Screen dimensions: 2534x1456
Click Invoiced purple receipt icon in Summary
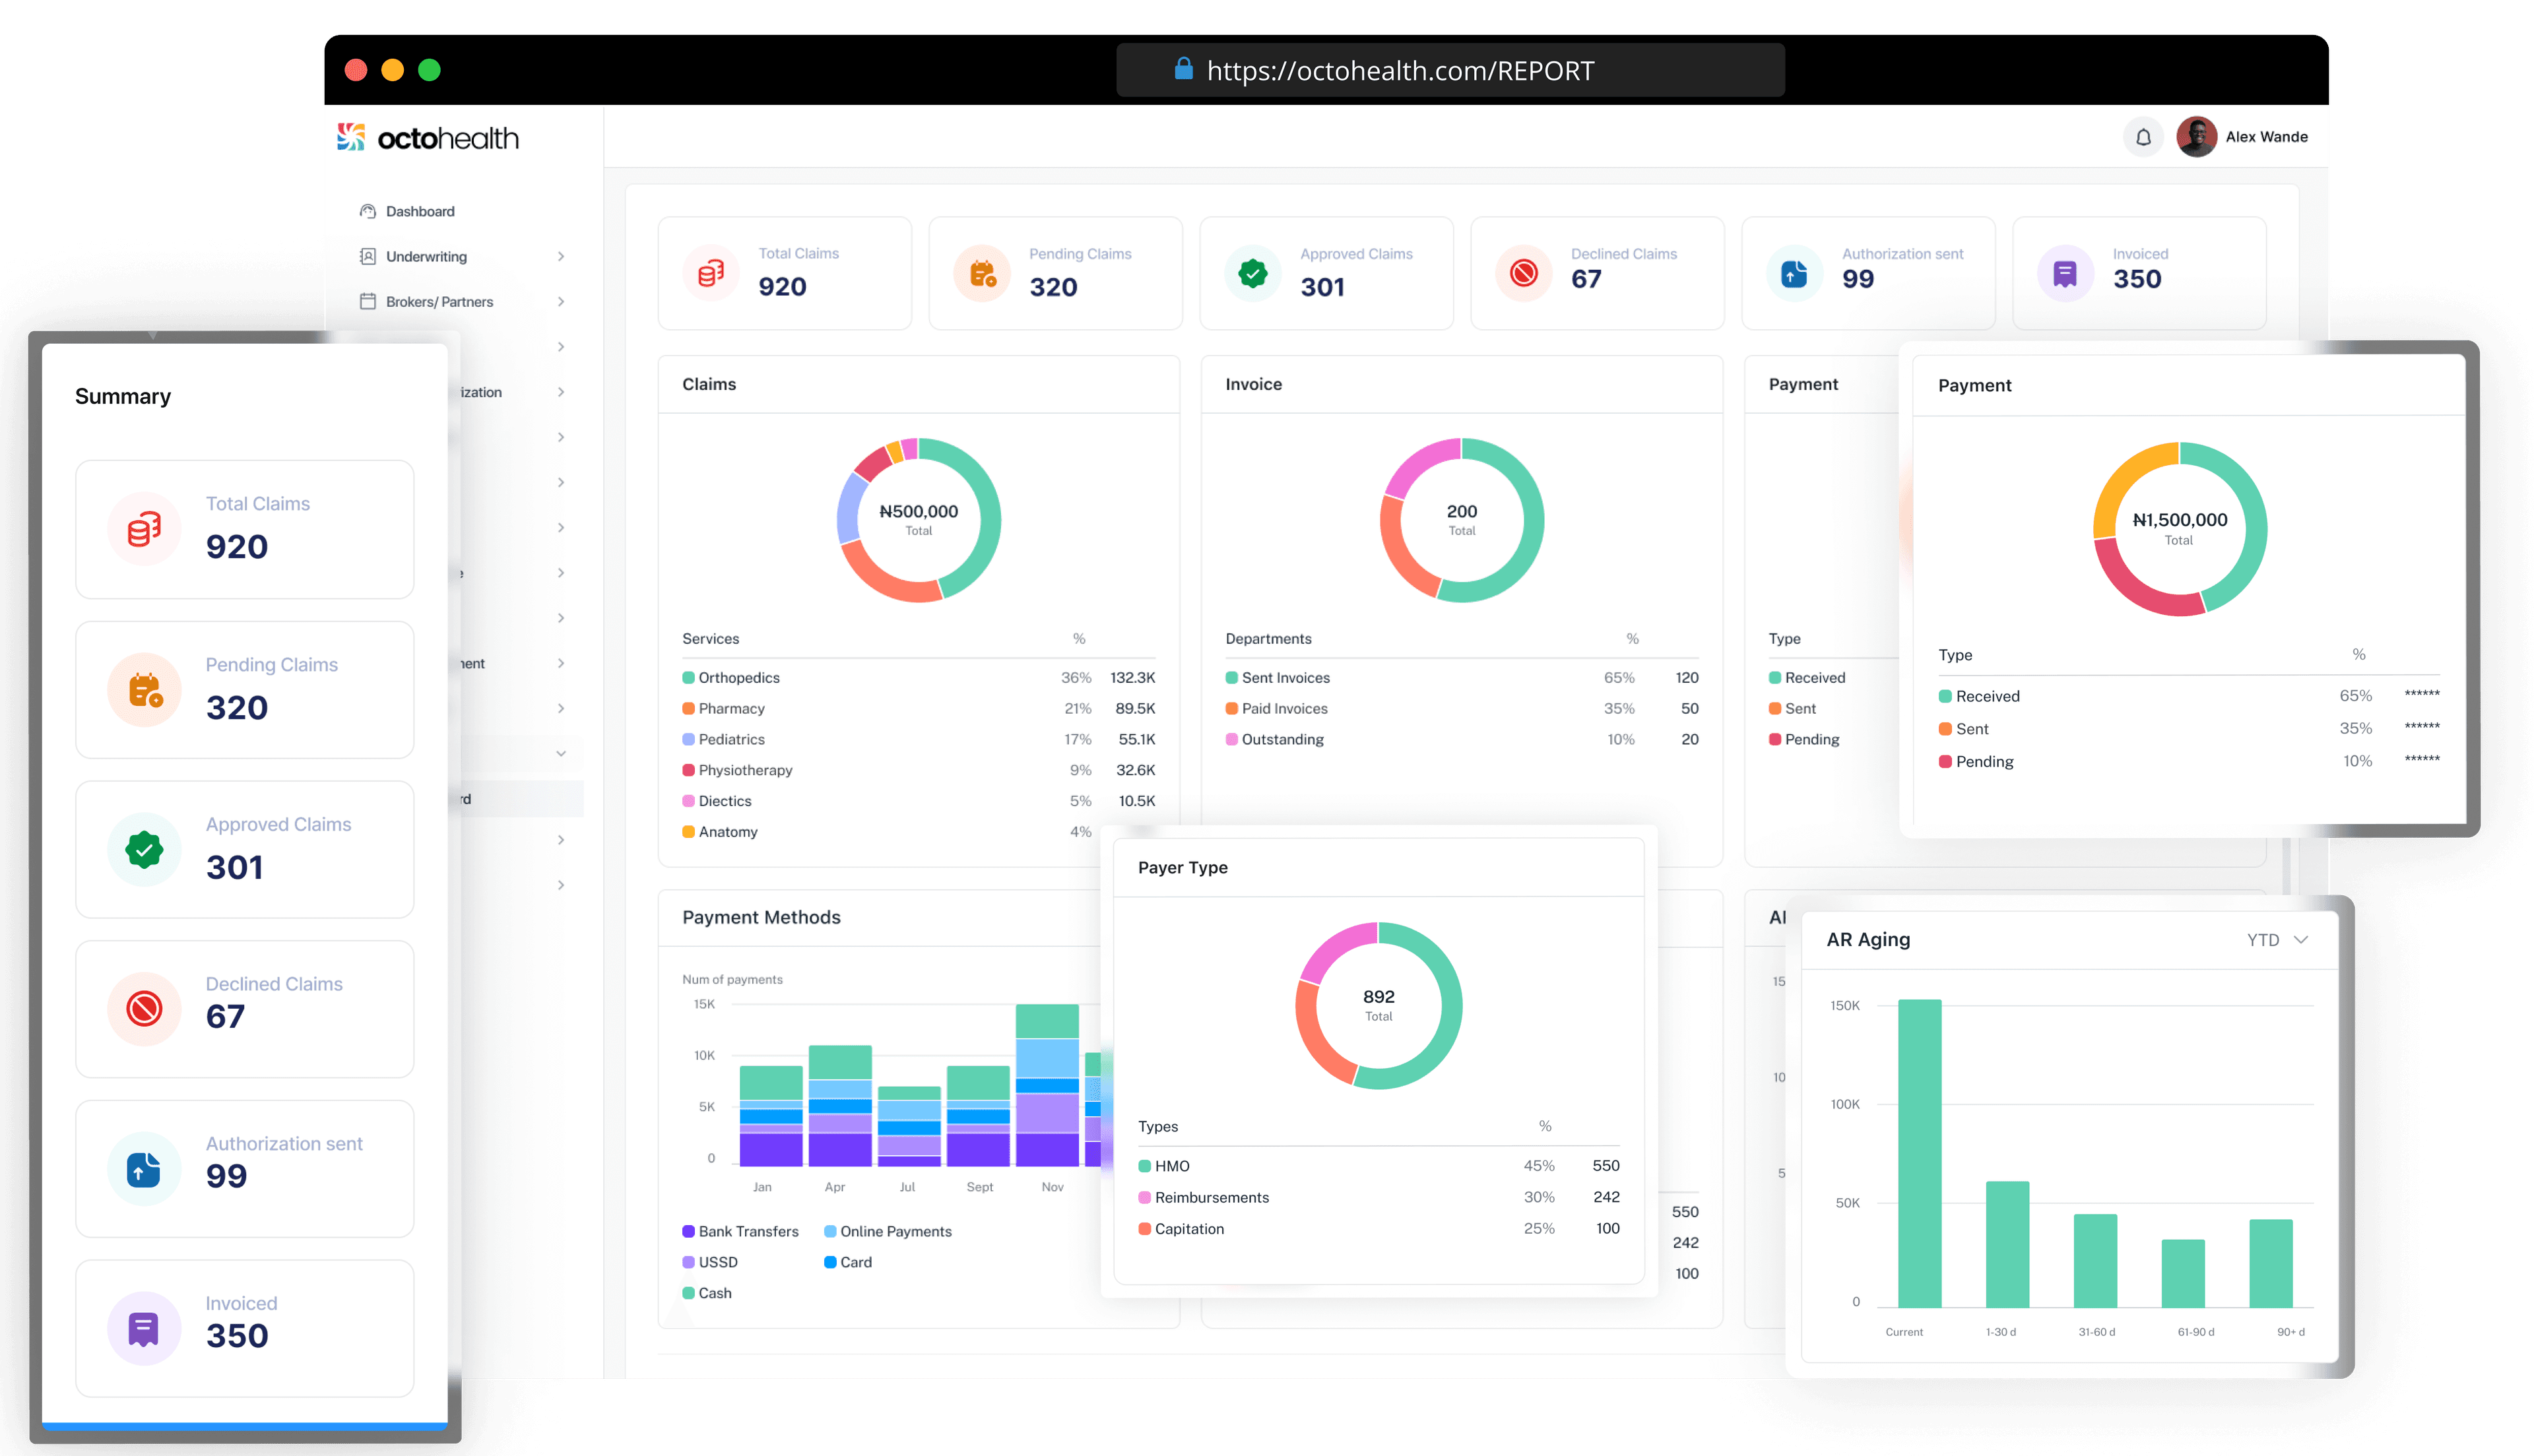pyautogui.click(x=144, y=1328)
